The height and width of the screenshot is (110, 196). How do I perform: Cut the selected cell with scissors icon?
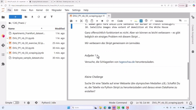pos(81,21)
